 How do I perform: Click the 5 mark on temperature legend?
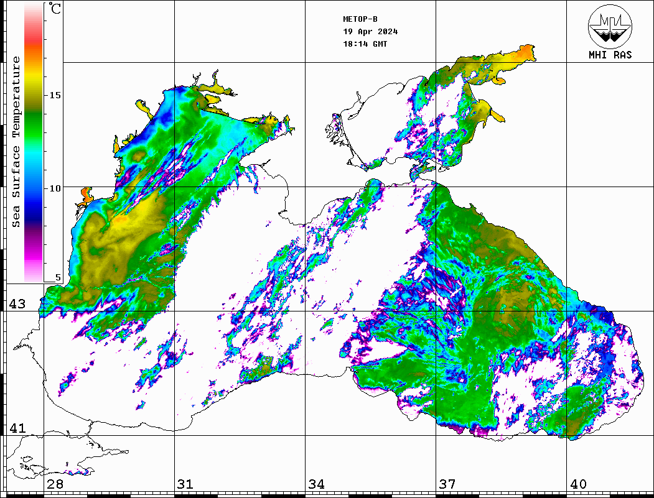pos(58,277)
